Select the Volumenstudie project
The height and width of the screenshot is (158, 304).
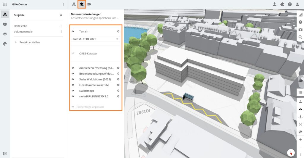tap(23, 32)
